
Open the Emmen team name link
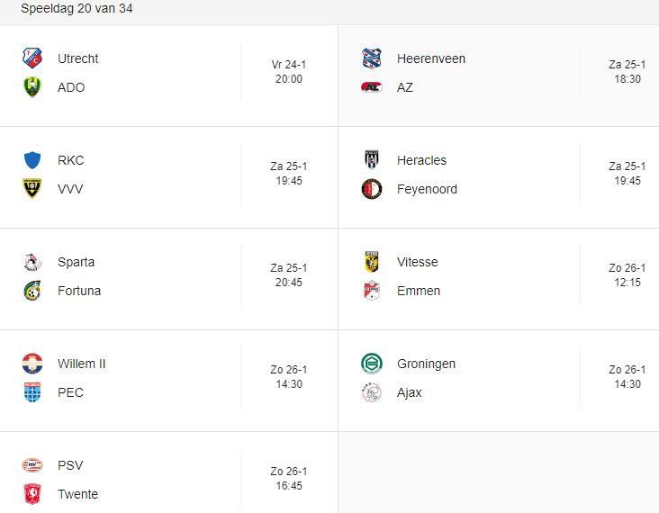click(419, 291)
